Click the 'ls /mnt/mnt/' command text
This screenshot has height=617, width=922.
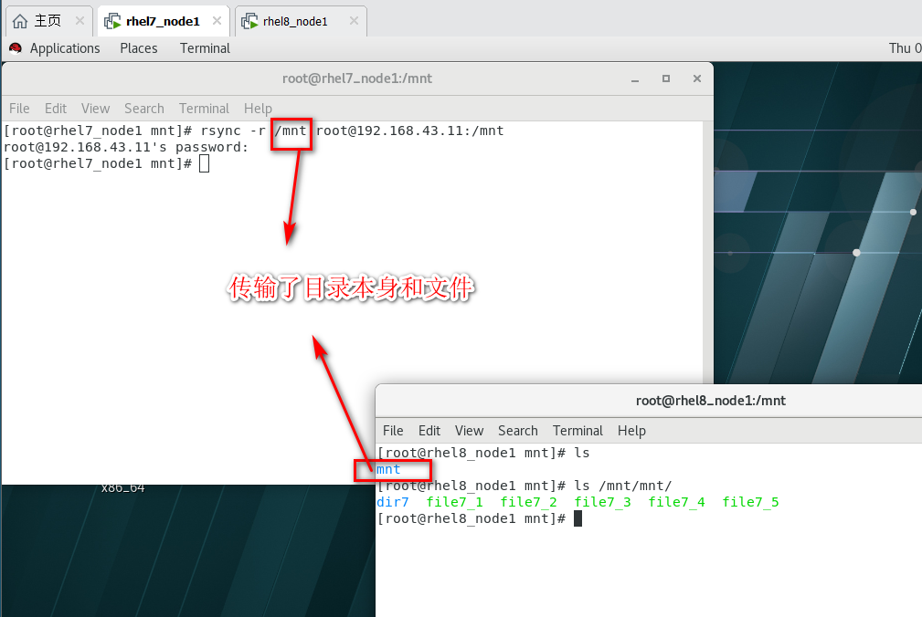622,486
